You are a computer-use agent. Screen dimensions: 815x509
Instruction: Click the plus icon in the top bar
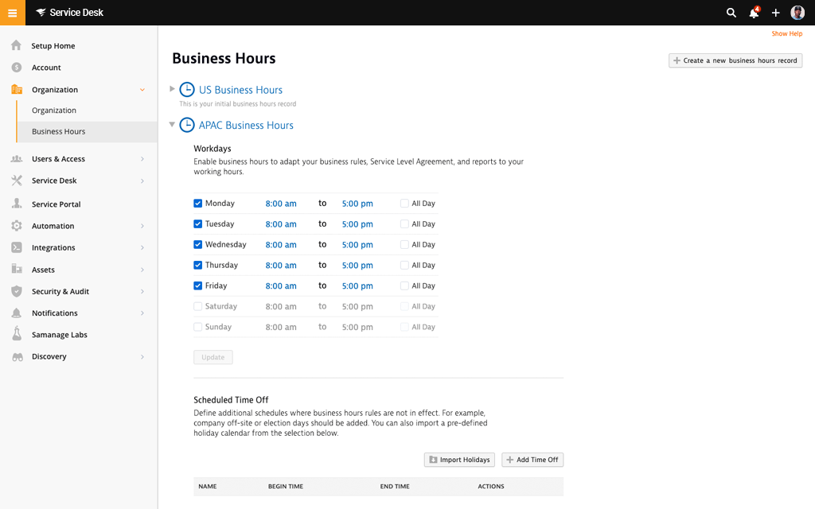coord(775,13)
